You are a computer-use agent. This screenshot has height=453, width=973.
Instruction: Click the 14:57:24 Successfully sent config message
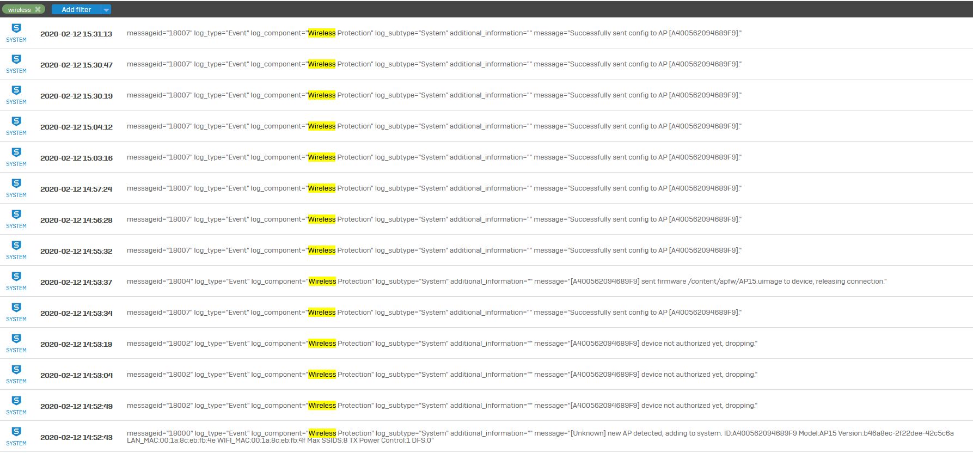tap(435, 188)
